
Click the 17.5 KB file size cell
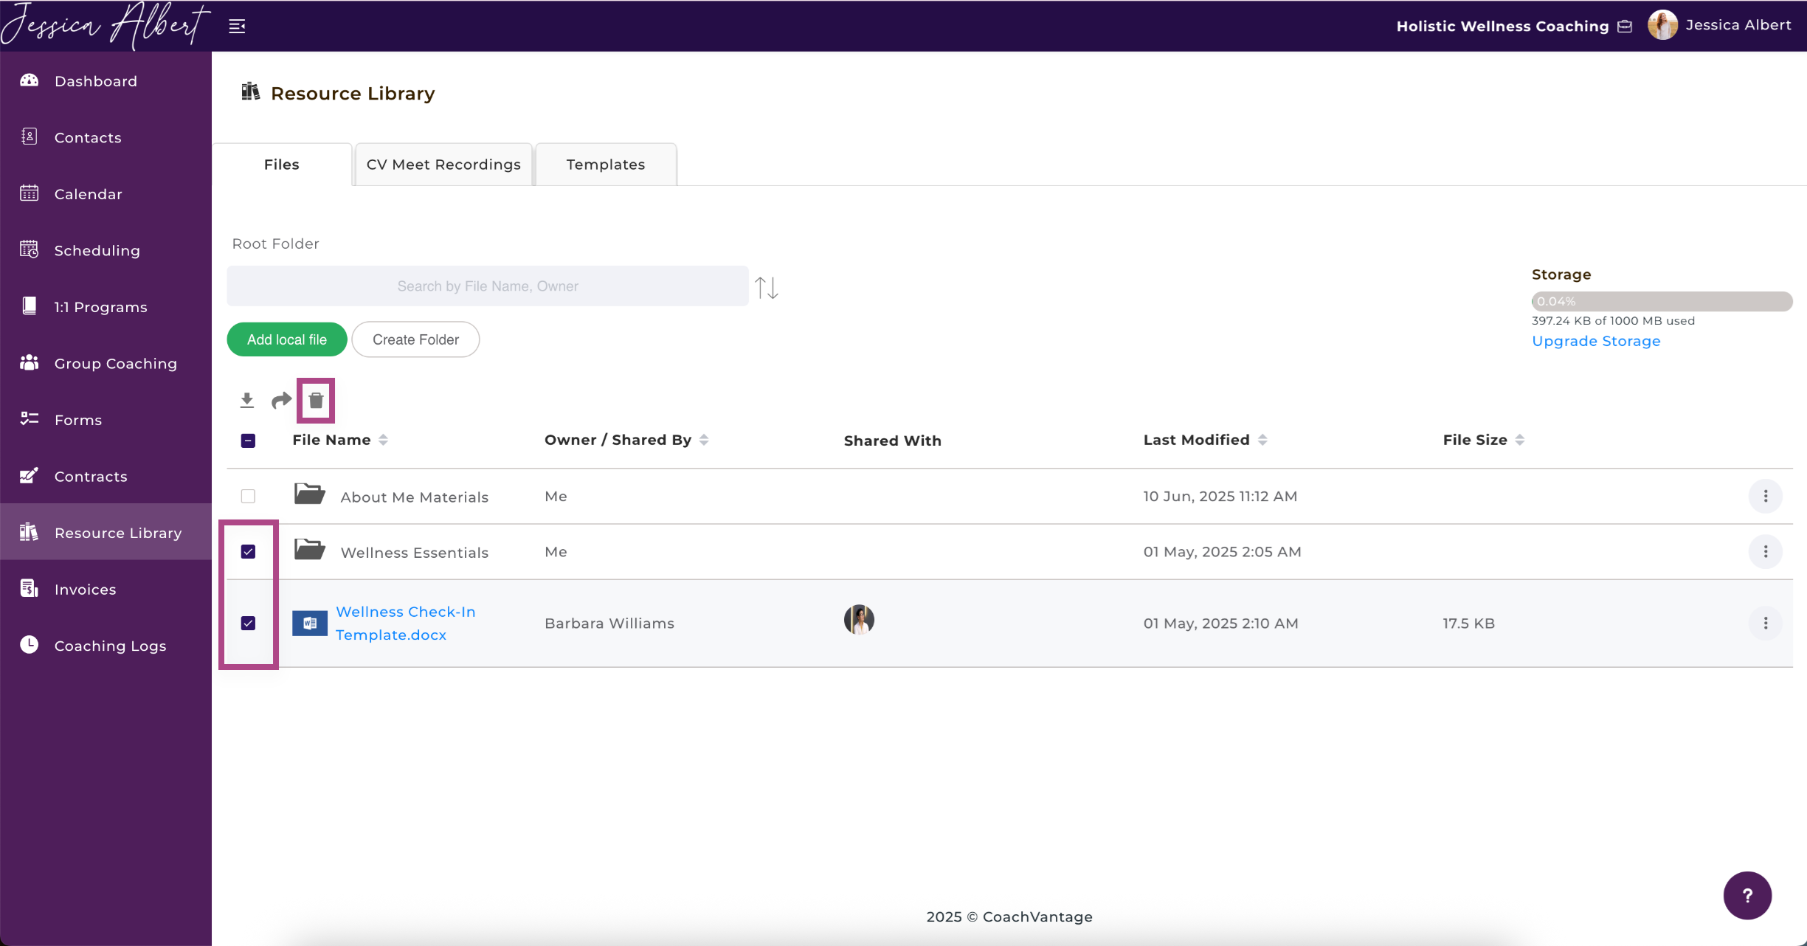(x=1469, y=624)
